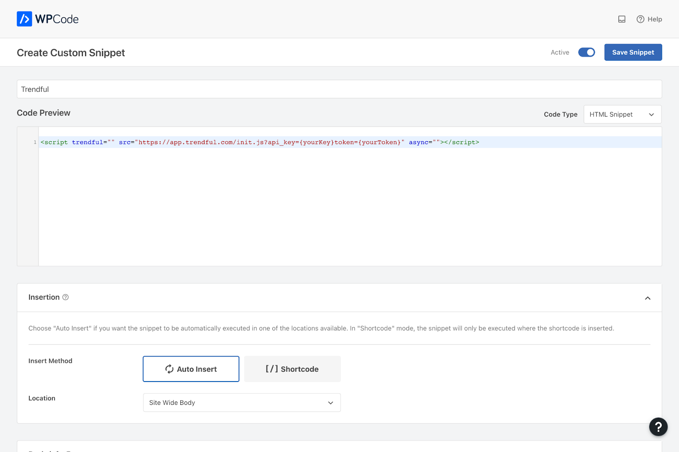The width and height of the screenshot is (679, 452).
Task: Click the Code Type label
Action: (x=561, y=114)
